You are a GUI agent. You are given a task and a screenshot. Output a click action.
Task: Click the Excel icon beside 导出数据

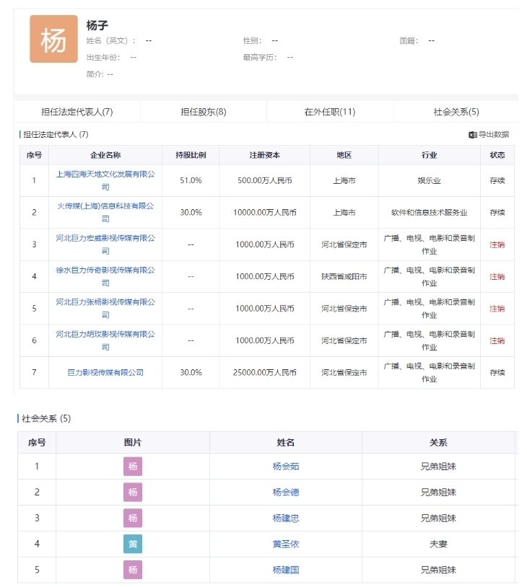coord(473,135)
